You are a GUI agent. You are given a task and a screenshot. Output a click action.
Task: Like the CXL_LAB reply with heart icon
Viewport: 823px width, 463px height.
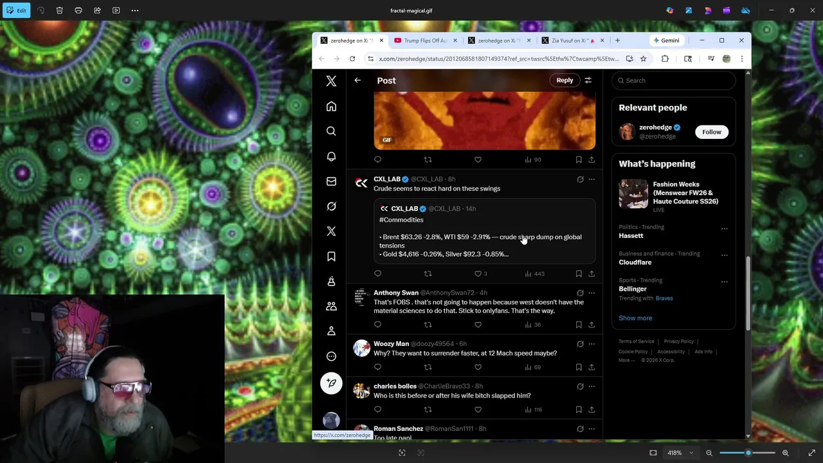pyautogui.click(x=478, y=274)
